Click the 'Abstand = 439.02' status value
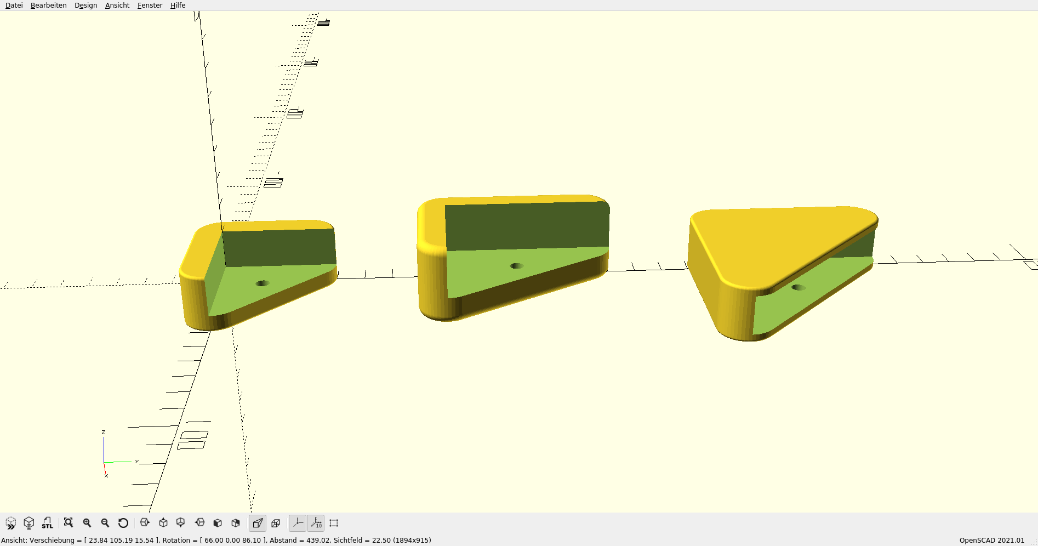Image resolution: width=1038 pixels, height=546 pixels. pos(299,541)
